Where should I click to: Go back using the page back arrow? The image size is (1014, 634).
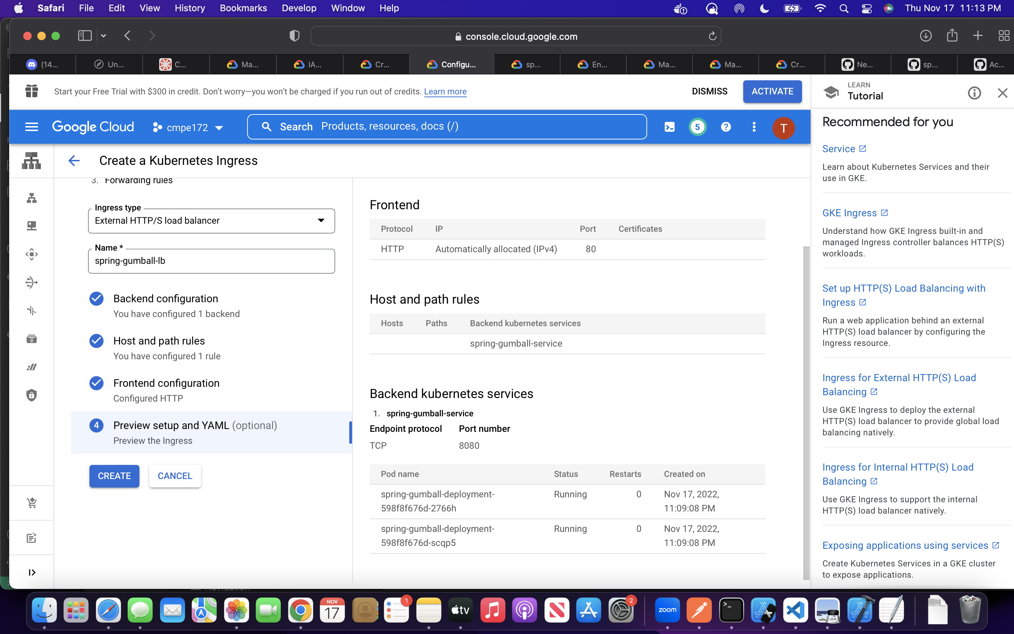(x=74, y=161)
